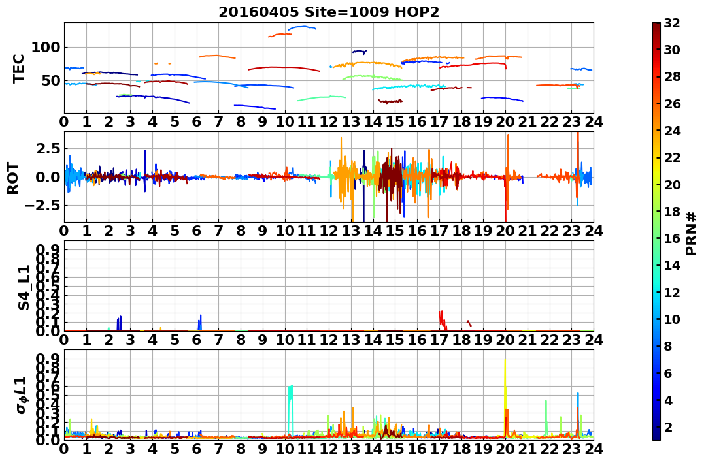Click the 10 tick on the colorbar
The image size is (704, 463).
tap(672, 319)
